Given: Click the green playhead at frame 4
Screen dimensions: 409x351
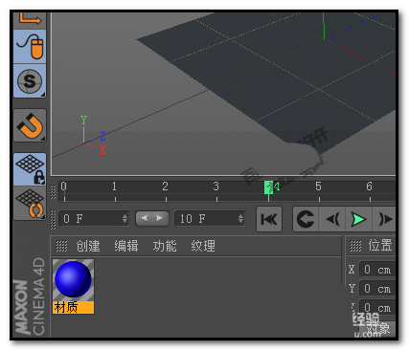Looking at the screenshot, I should pyautogui.click(x=268, y=187).
